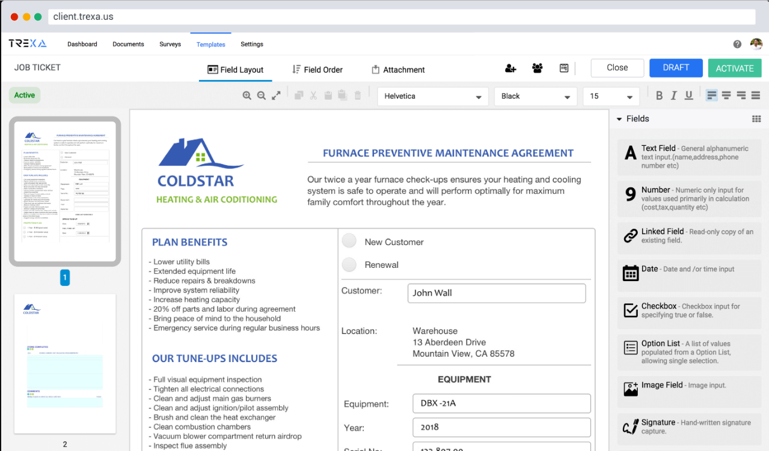Expand canvas to fit with arrows icon
Screen dimensions: 769x451
tap(276, 95)
